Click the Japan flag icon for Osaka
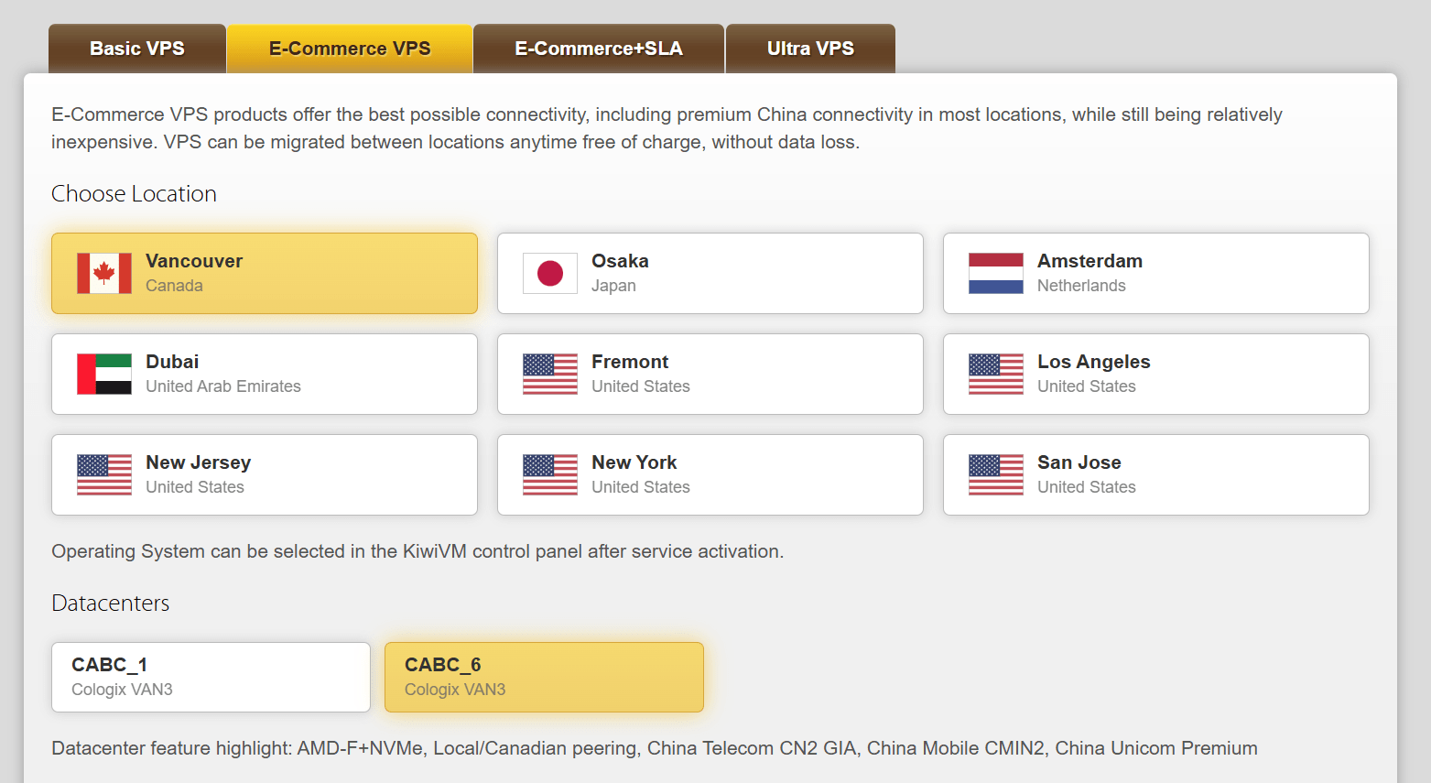This screenshot has height=783, width=1431. [550, 273]
